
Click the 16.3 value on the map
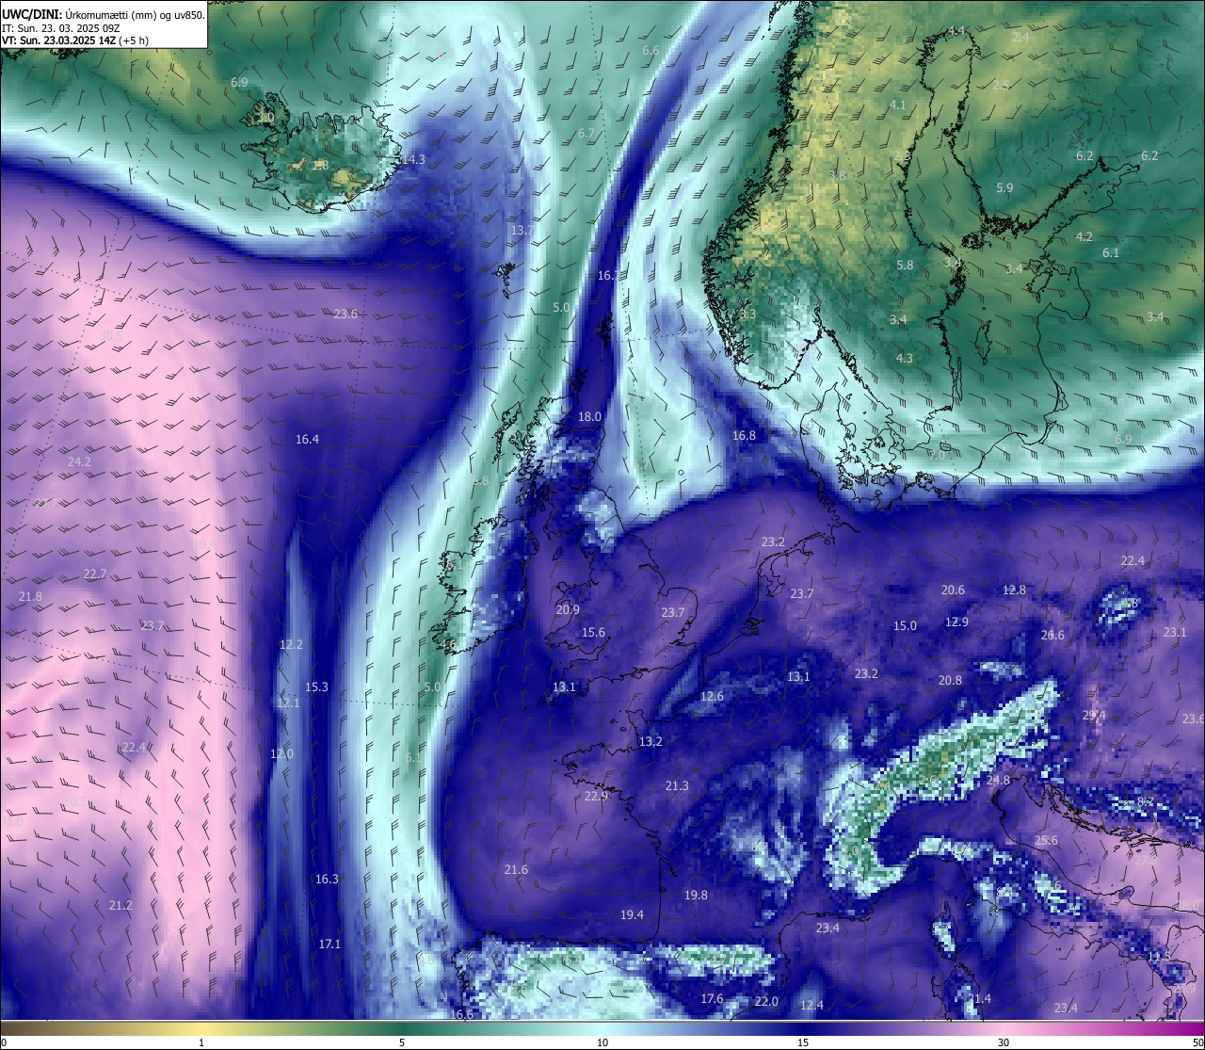point(327,880)
